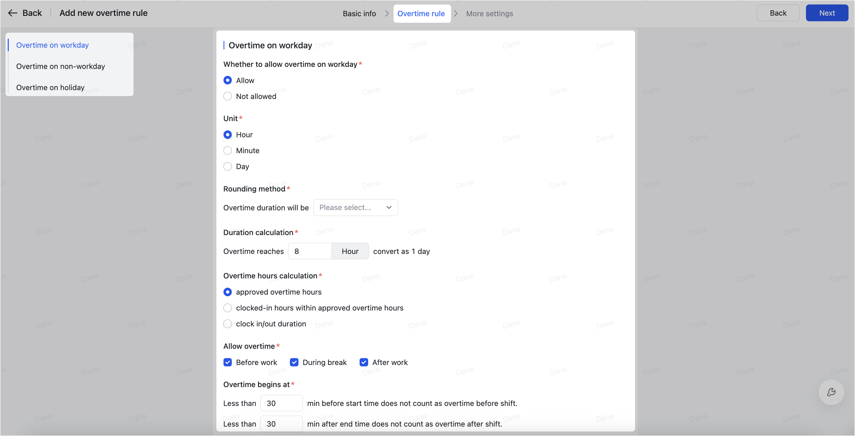Go to the More settings step

pos(489,14)
